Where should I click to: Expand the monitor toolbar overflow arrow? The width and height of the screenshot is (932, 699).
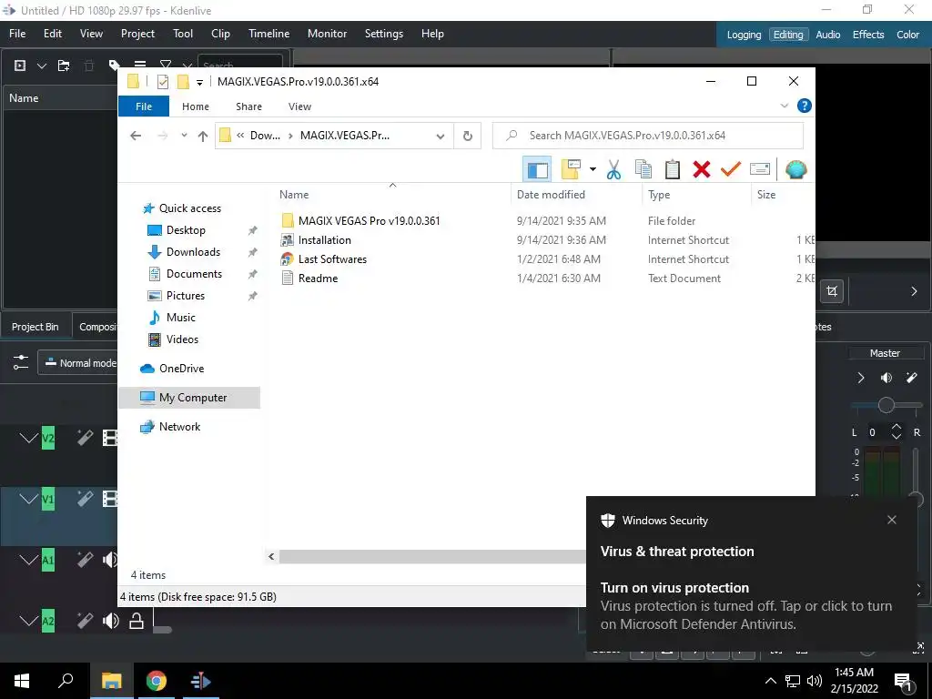coord(914,291)
